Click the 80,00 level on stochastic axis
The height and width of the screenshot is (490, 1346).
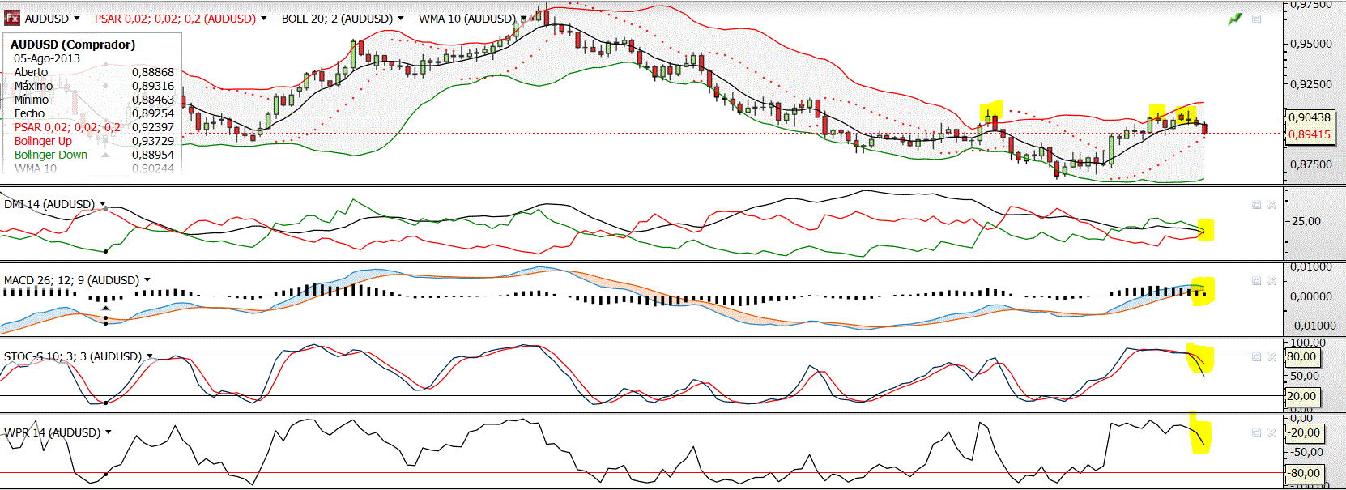pyautogui.click(x=1301, y=356)
